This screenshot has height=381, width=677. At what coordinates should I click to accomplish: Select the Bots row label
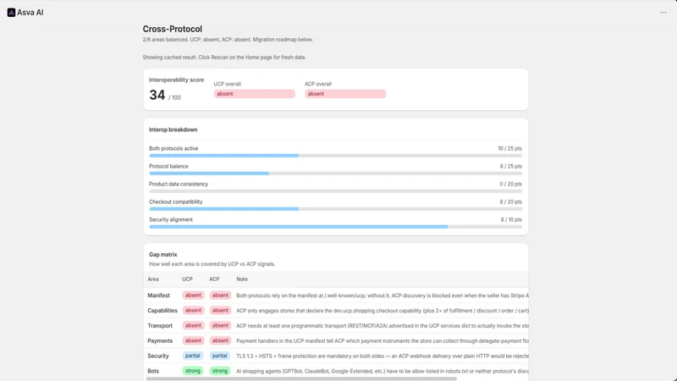coord(153,371)
